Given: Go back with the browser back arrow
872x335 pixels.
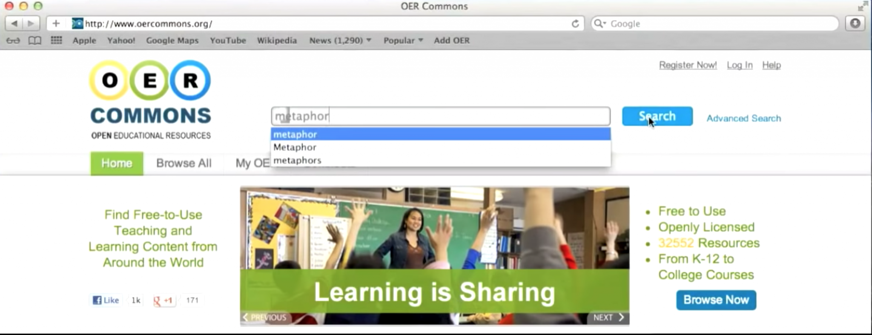Looking at the screenshot, I should point(14,23).
